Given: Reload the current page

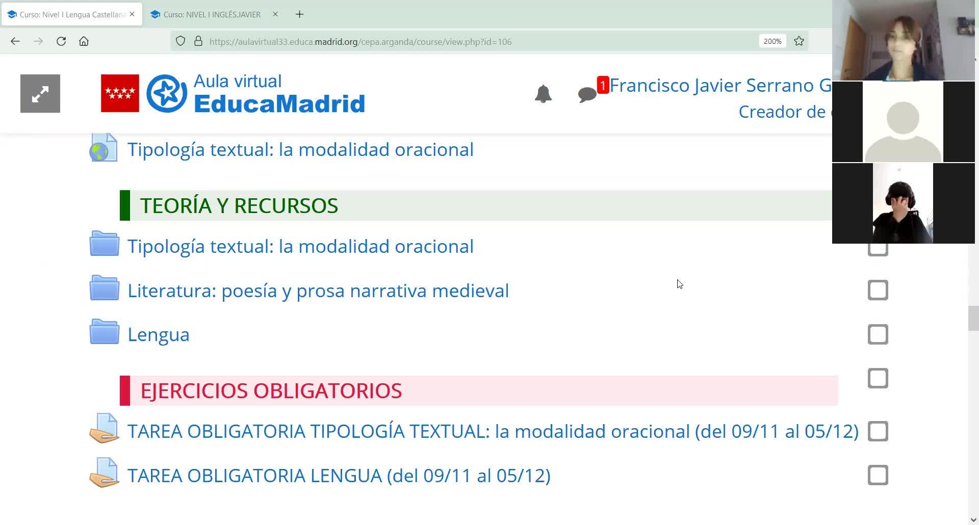Looking at the screenshot, I should pyautogui.click(x=61, y=41).
